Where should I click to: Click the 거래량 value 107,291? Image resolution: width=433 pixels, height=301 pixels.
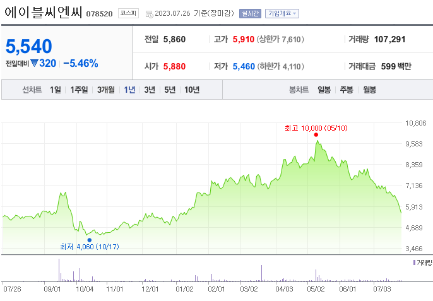[389, 40]
